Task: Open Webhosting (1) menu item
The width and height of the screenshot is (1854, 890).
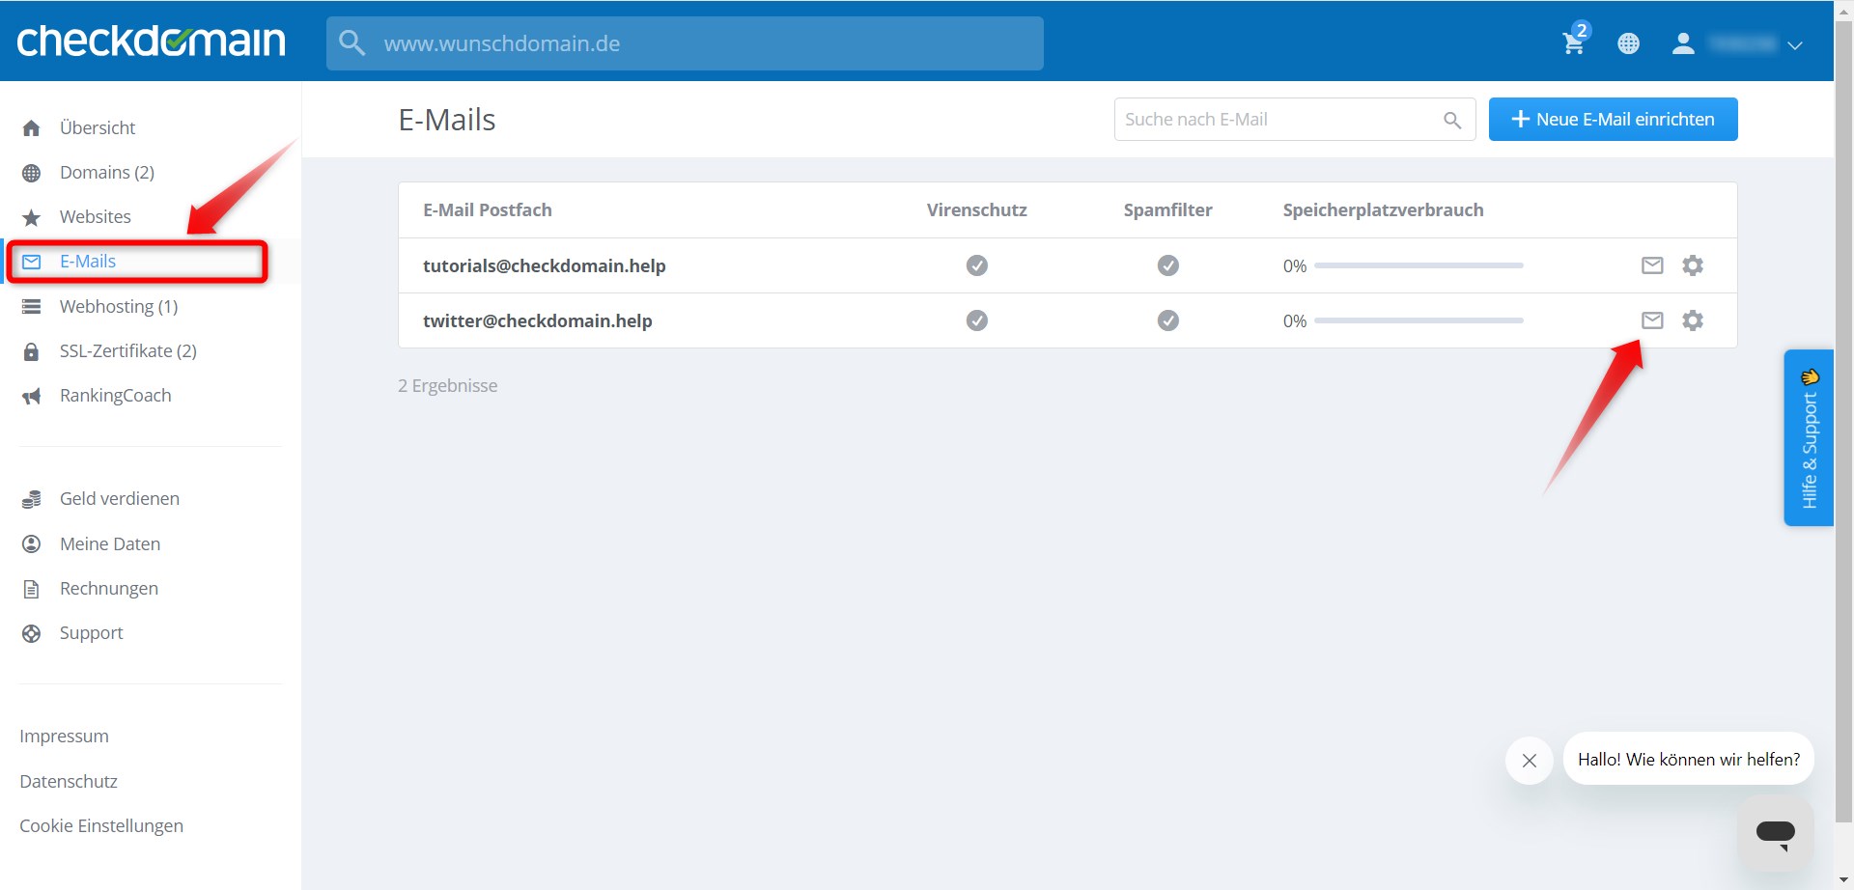Action: click(119, 306)
